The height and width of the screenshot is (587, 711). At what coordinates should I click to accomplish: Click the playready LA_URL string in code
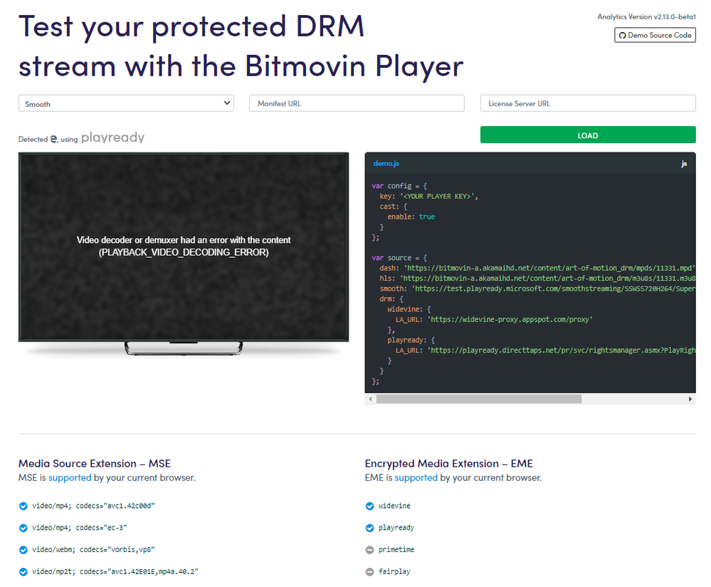[562, 350]
